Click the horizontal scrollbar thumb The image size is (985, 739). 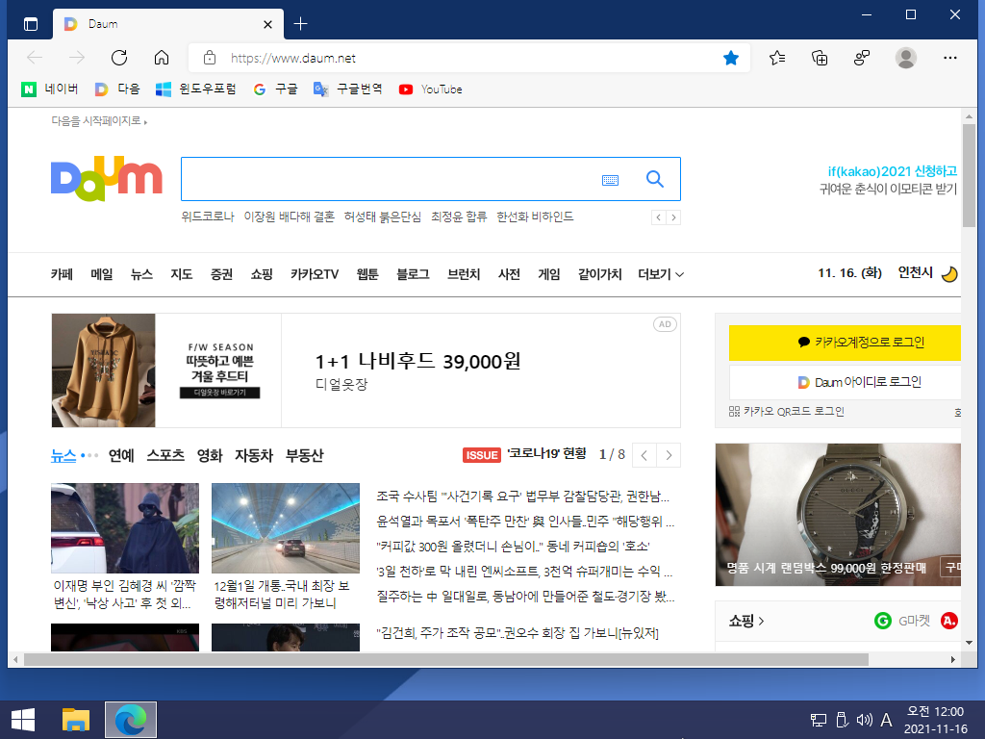click(x=446, y=659)
